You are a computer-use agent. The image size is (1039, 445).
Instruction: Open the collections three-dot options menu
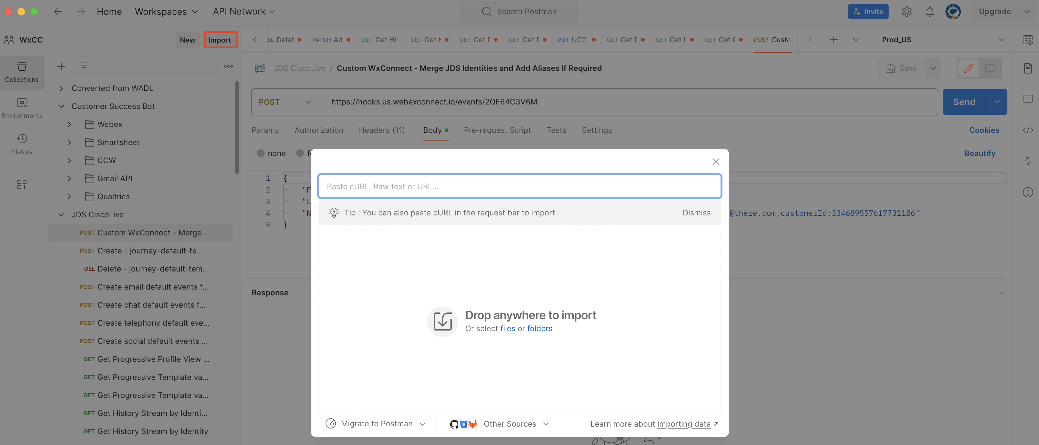click(228, 66)
